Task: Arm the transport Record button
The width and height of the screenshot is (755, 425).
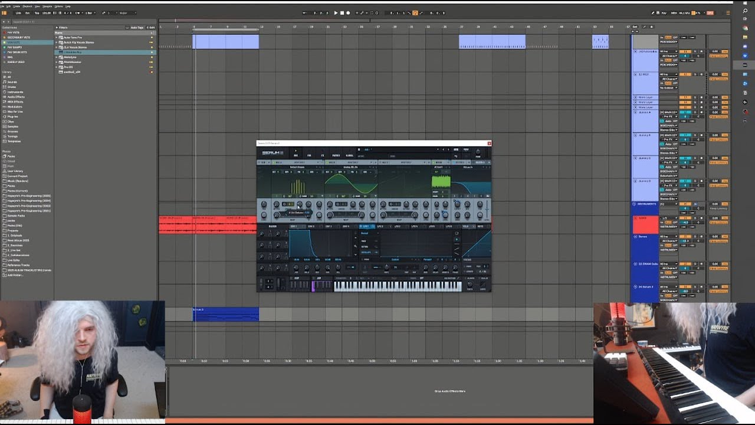Action: (x=347, y=12)
